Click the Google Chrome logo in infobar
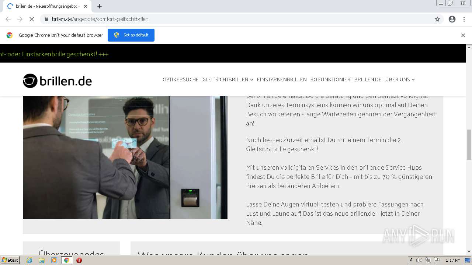This screenshot has width=472, height=265. [10, 35]
